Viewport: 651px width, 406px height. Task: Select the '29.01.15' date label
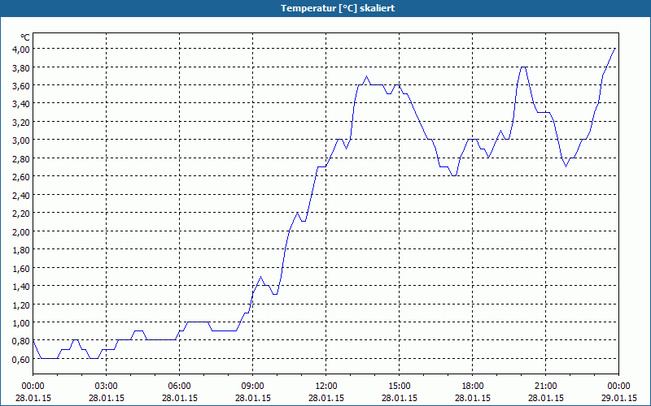point(619,398)
